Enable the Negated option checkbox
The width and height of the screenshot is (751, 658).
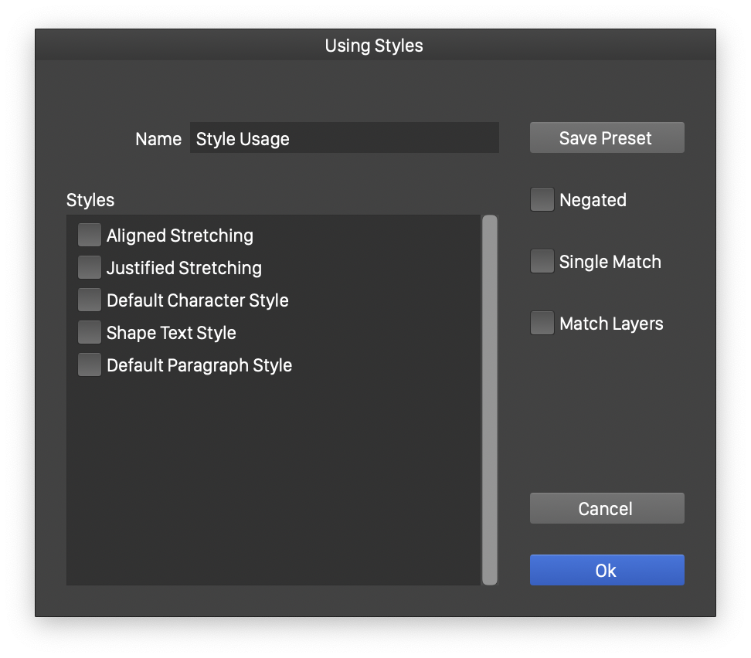click(542, 200)
